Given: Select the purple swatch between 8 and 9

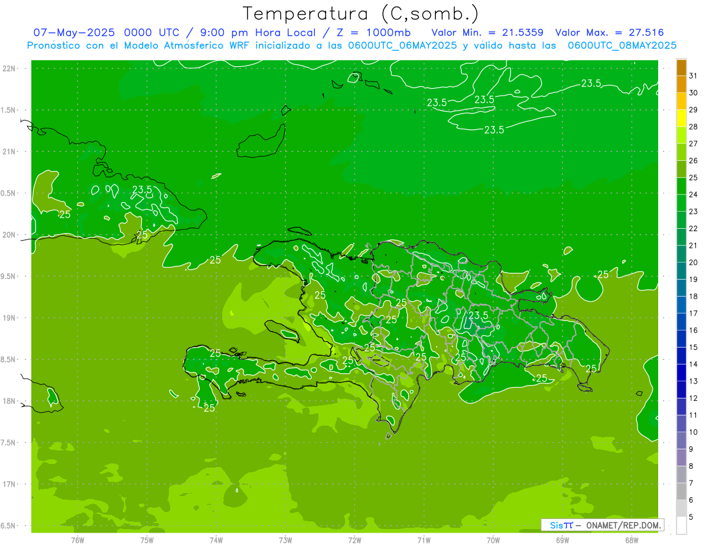Looking at the screenshot, I should click(x=681, y=458).
